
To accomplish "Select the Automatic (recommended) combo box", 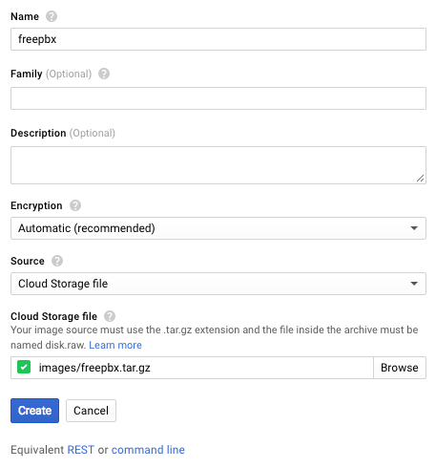I will pyautogui.click(x=218, y=228).
